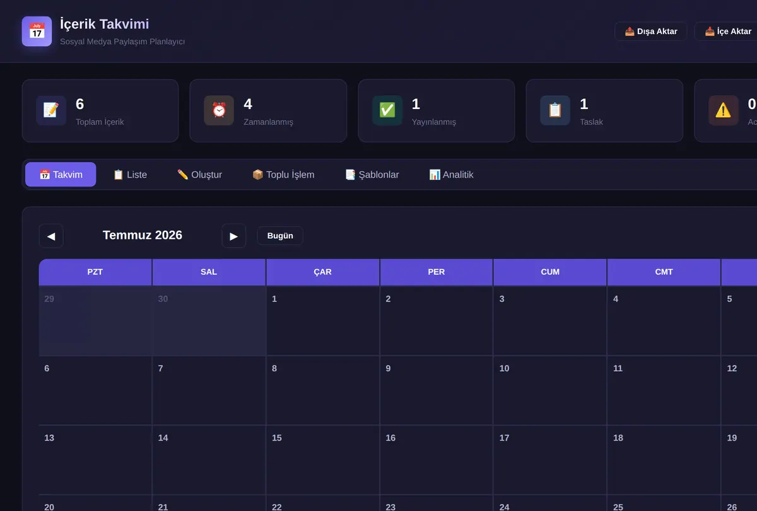This screenshot has width=757, height=511.
Task: Go to previous month with left arrow
Action: click(51, 236)
